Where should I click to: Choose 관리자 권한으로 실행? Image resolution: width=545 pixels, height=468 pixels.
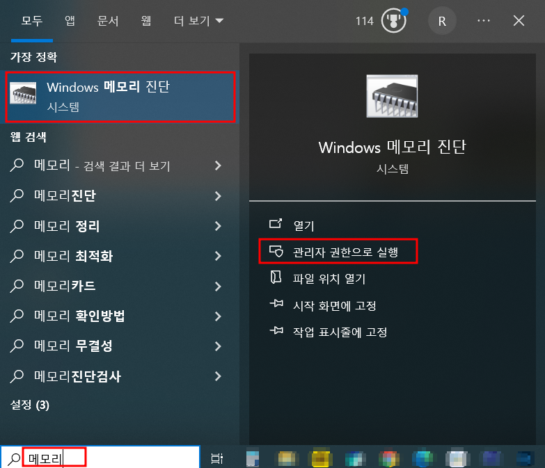345,252
